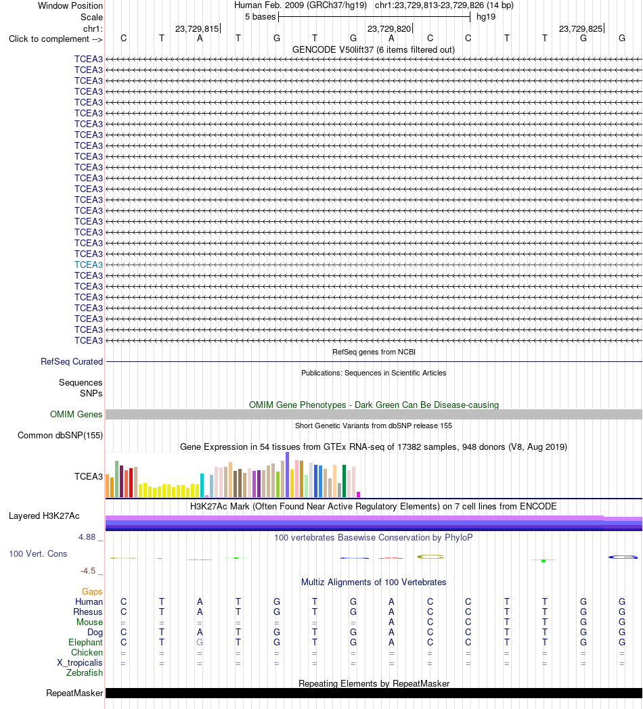Click the 23,729,820 ruler position marker
This screenshot has height=709, width=643.
tap(390, 29)
